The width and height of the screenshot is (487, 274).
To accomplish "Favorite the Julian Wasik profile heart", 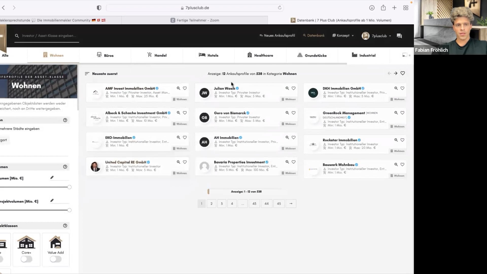I will click(x=293, y=88).
